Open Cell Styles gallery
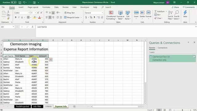The width and height of the screenshot is (197, 111). click(x=128, y=15)
